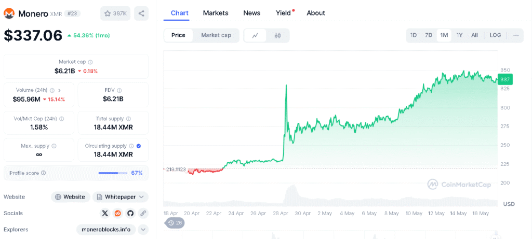Toggle chart to Price view
Viewport: 532px width, 239px height.
(179, 35)
